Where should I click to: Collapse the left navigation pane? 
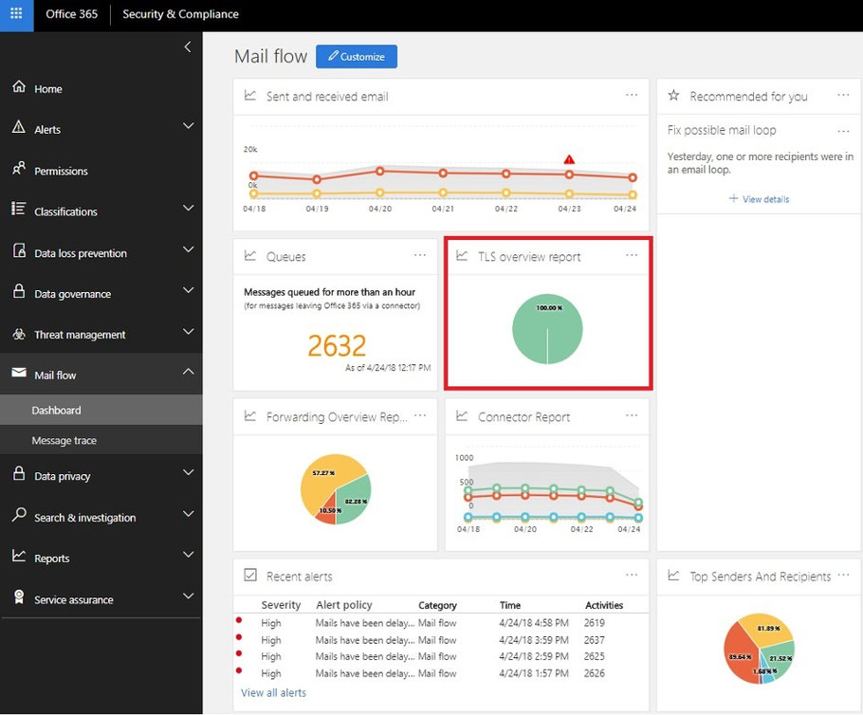pyautogui.click(x=188, y=46)
